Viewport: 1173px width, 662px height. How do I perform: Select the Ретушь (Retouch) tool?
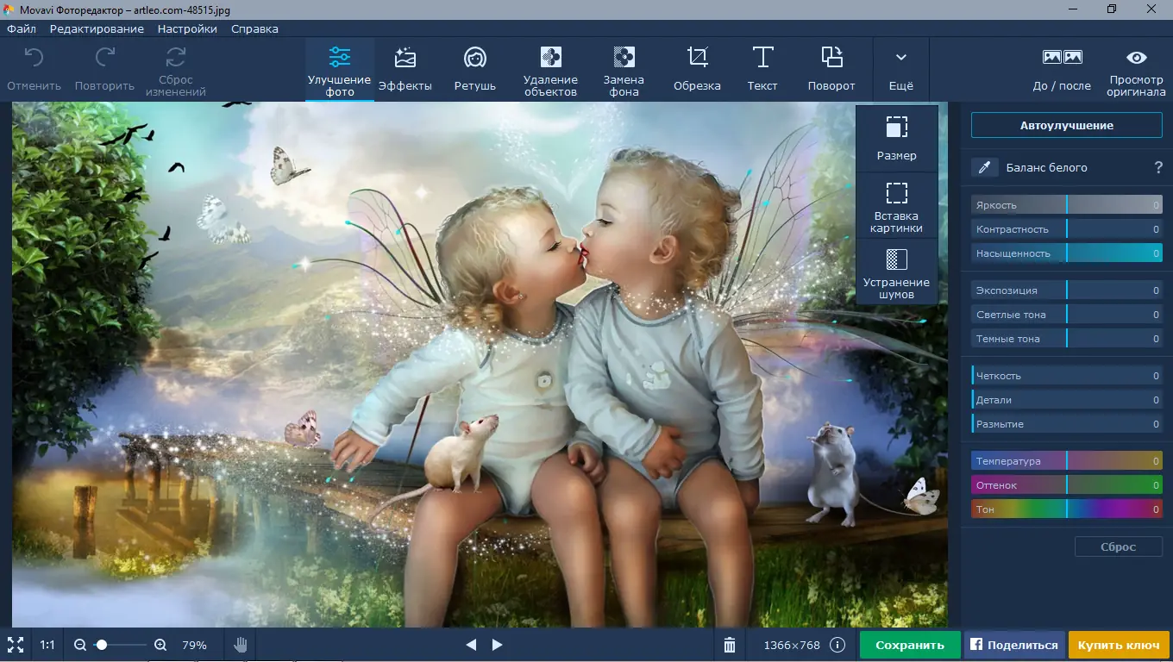click(x=474, y=68)
